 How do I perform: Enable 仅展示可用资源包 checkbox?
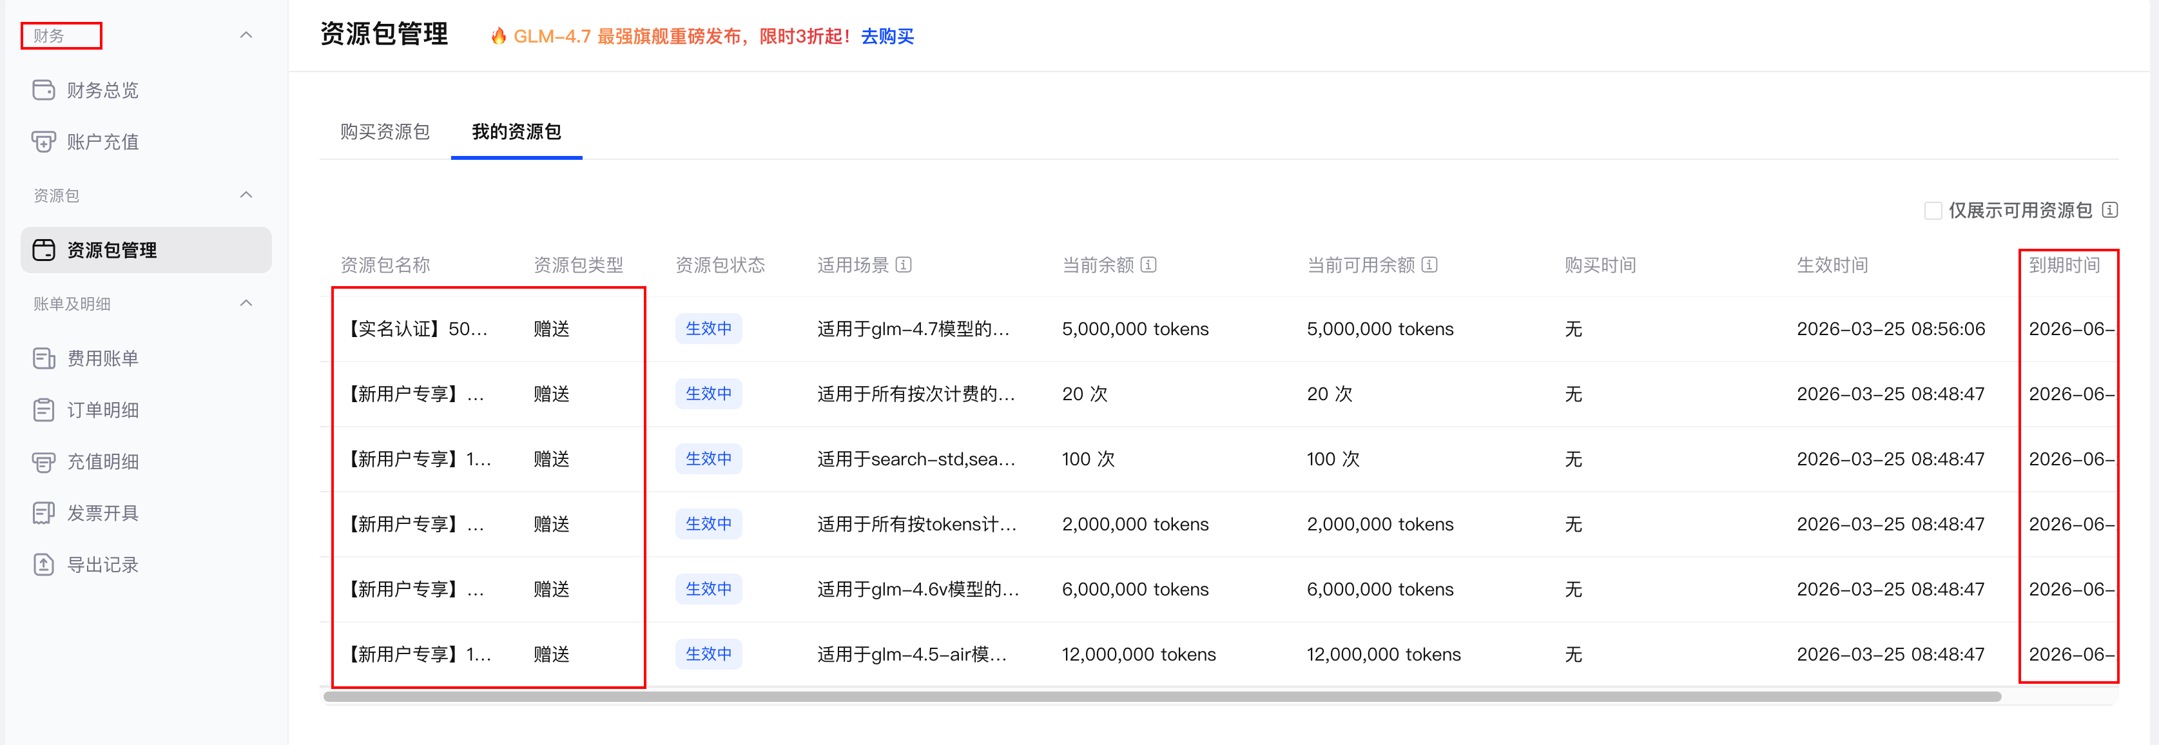pyautogui.click(x=1933, y=210)
